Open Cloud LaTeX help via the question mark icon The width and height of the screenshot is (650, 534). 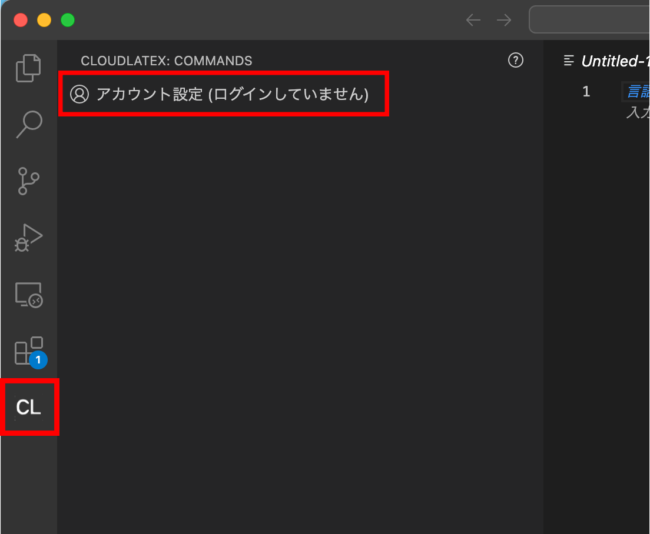515,60
